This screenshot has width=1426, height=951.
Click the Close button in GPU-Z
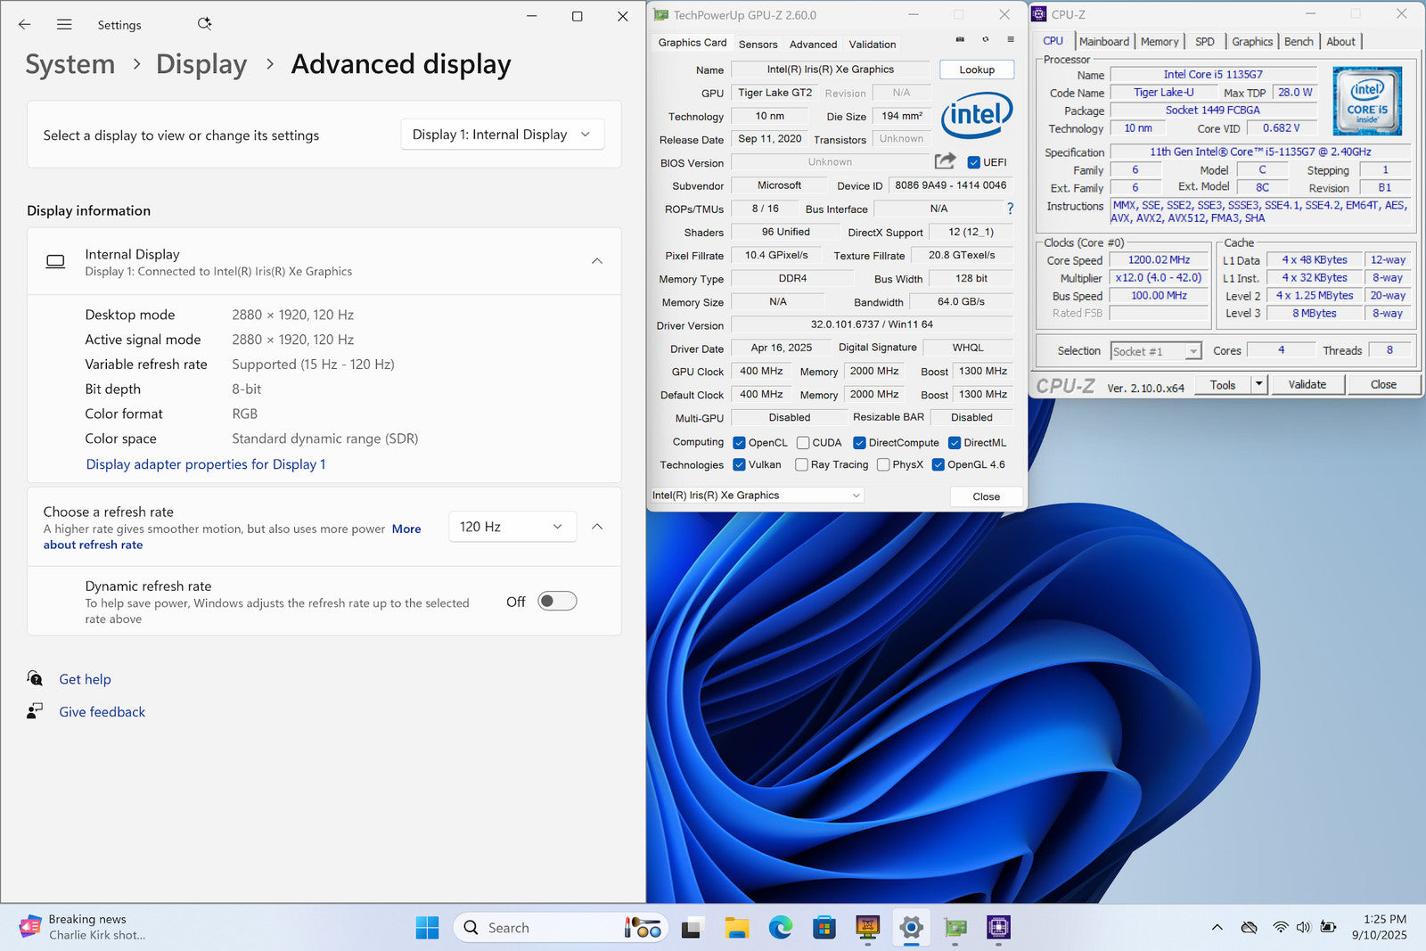click(x=986, y=496)
